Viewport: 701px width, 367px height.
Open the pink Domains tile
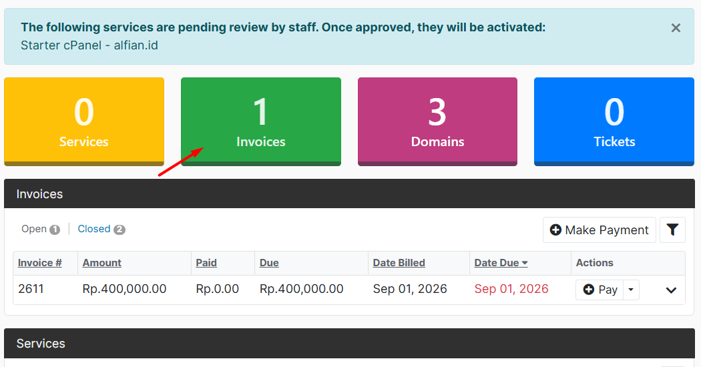(437, 121)
